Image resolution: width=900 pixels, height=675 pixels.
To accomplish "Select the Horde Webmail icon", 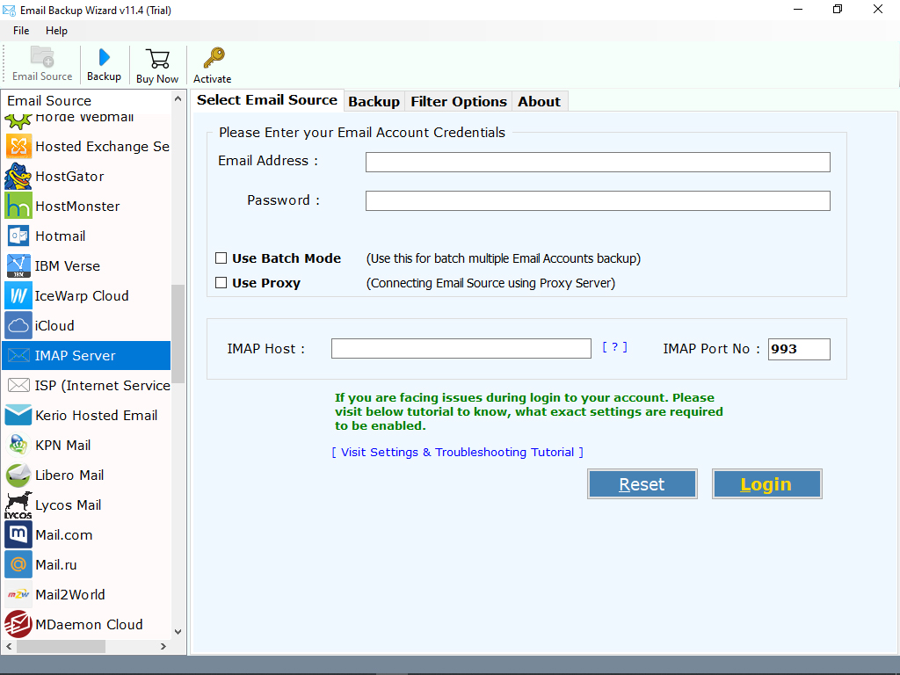I will click(18, 120).
